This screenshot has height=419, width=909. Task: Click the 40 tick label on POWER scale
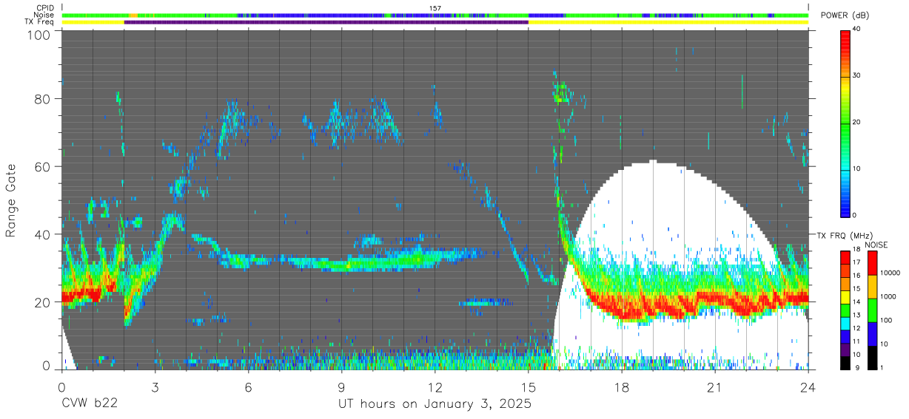(857, 30)
